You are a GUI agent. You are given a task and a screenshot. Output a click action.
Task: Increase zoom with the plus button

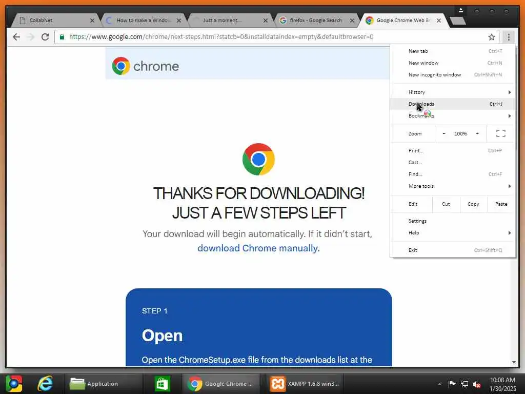[x=477, y=133]
